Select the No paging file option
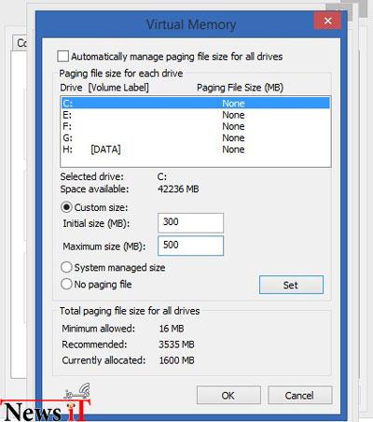Viewport: 373px width, 422px height. coord(66,284)
